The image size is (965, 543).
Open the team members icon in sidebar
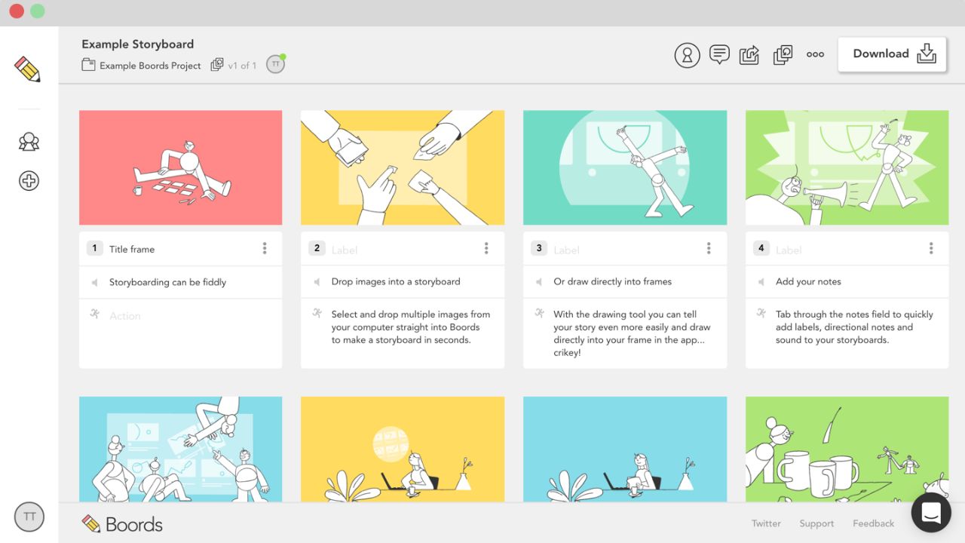[x=29, y=142]
